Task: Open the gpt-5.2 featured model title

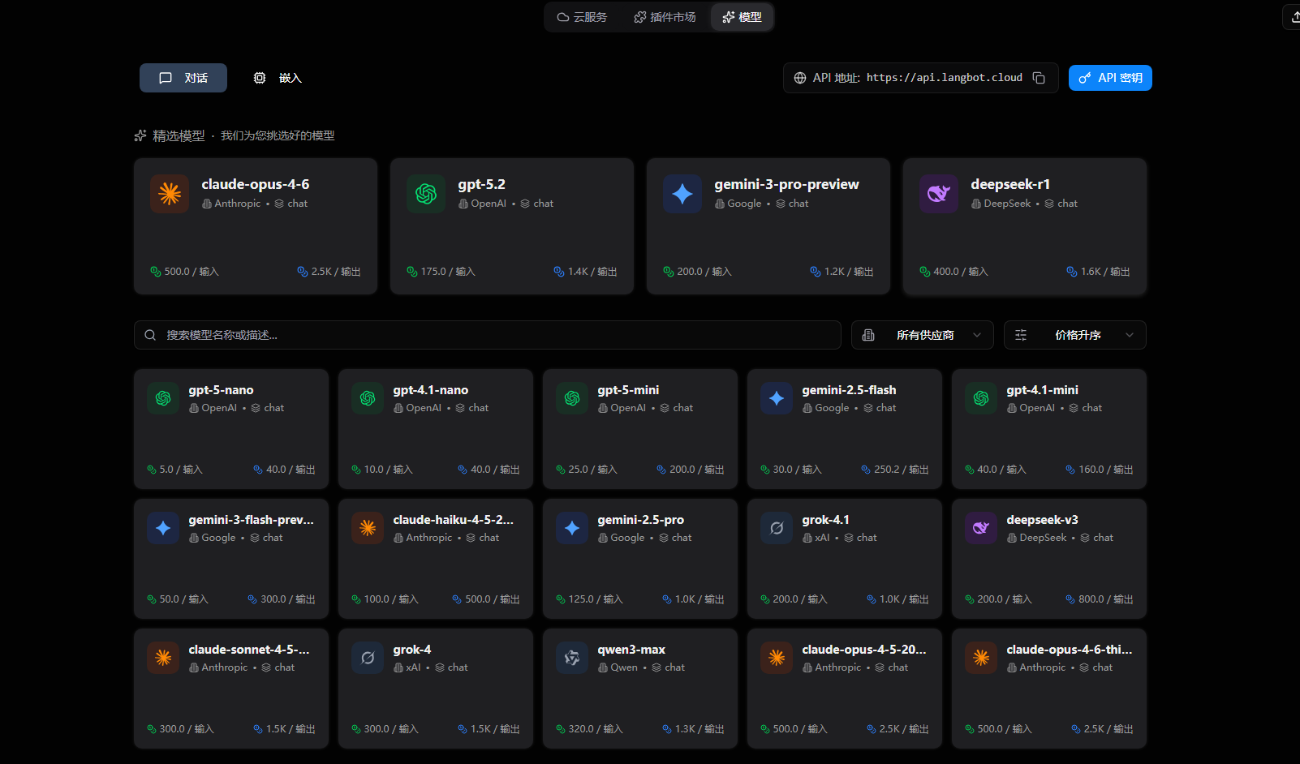Action: tap(482, 184)
